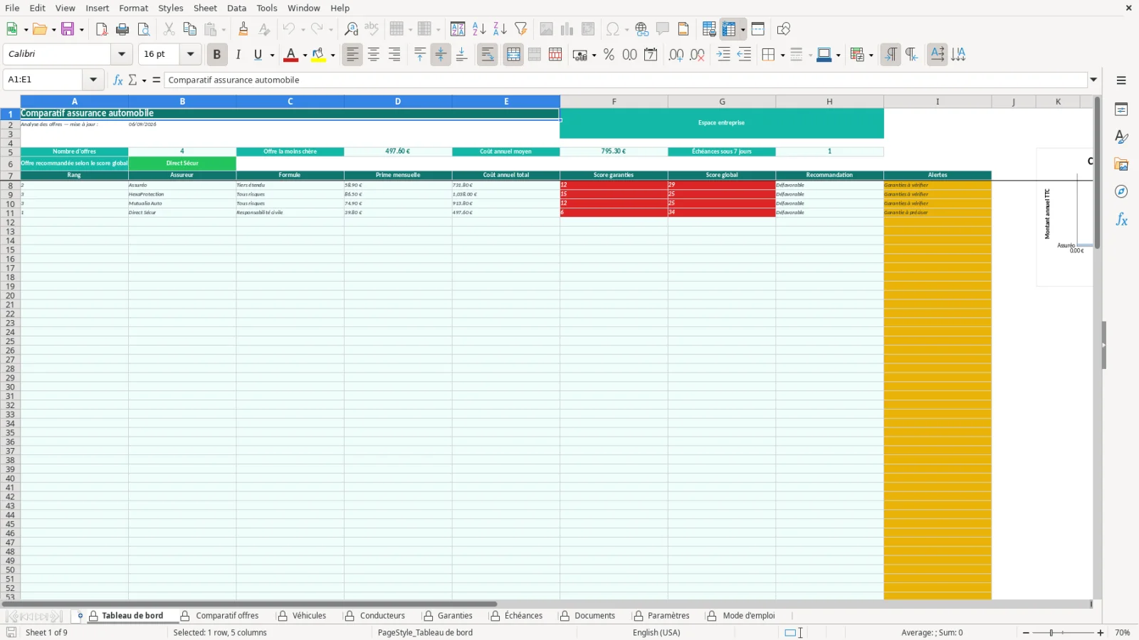Screen dimensions: 1139x640
Task: Open the borders dropdown arrow
Action: click(x=782, y=55)
